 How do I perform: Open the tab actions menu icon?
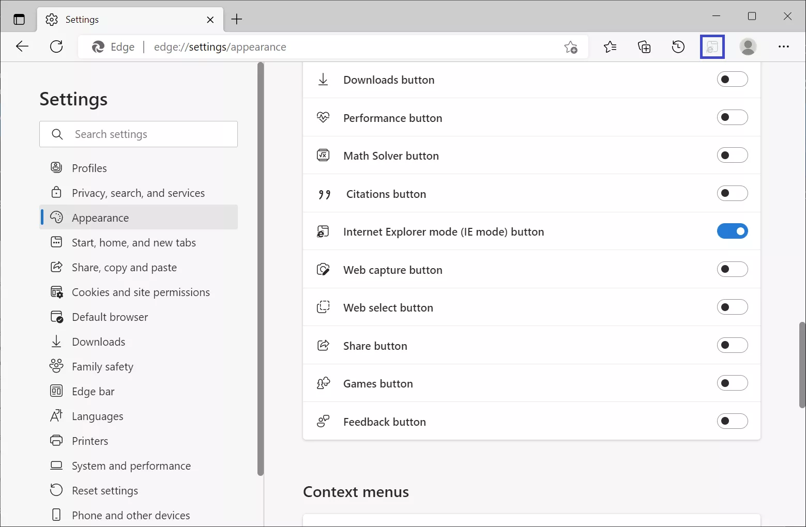(19, 20)
